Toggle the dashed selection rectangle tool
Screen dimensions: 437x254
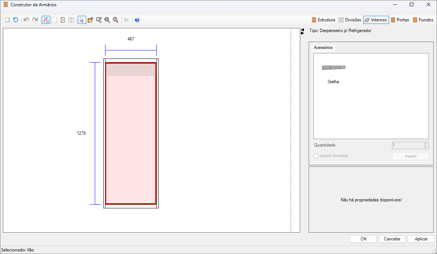(x=54, y=20)
